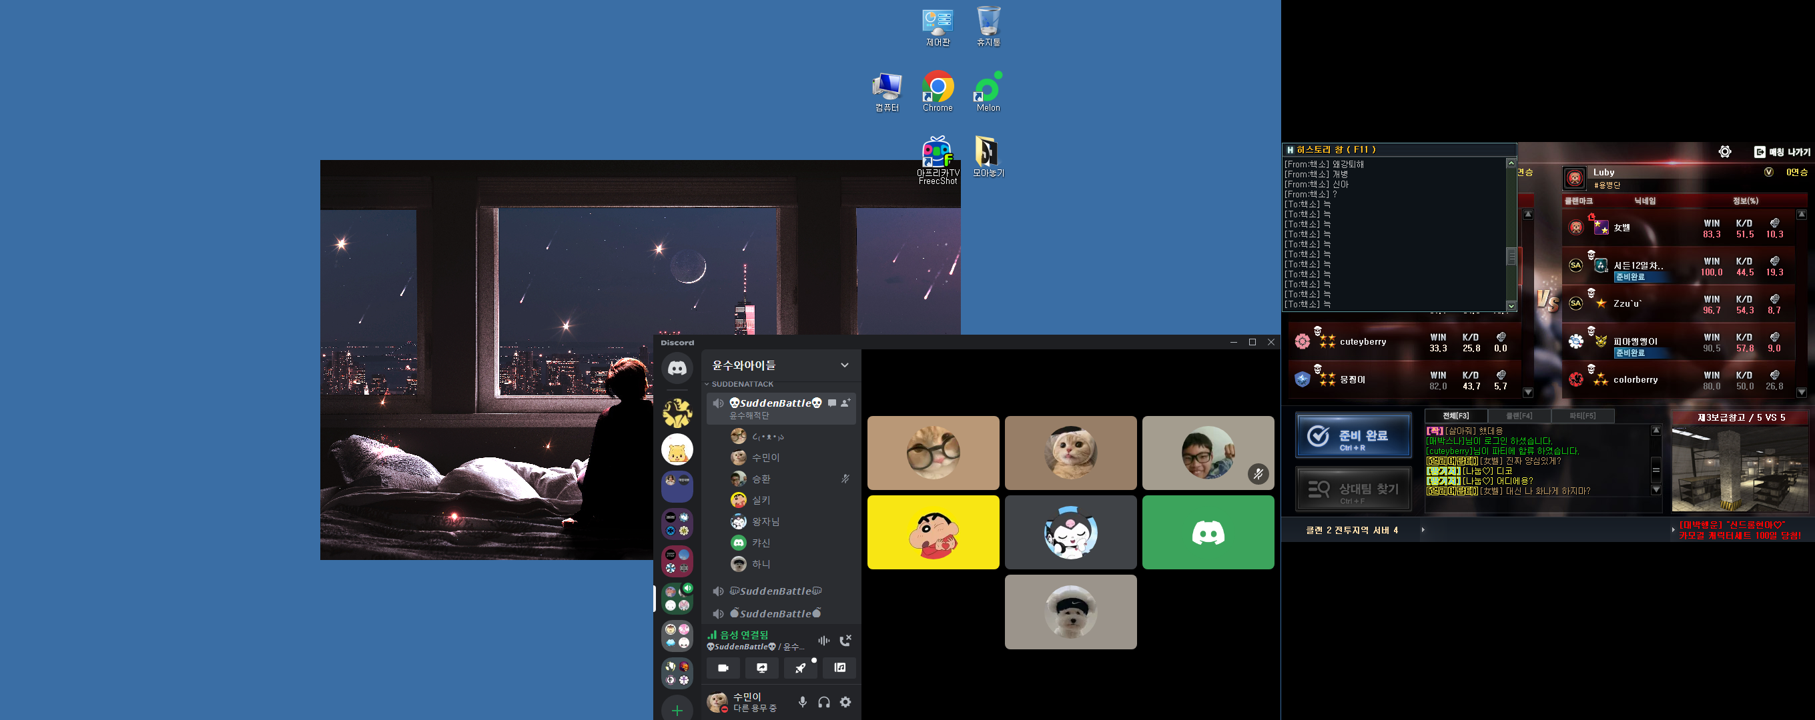1815x720 pixels.
Task: Turn on camera in Discord
Action: 723,668
